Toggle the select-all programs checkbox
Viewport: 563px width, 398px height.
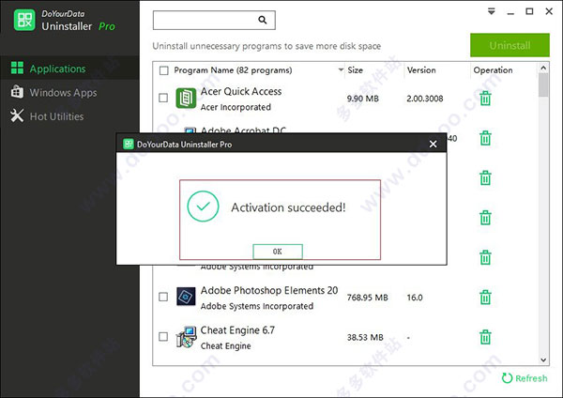(163, 70)
